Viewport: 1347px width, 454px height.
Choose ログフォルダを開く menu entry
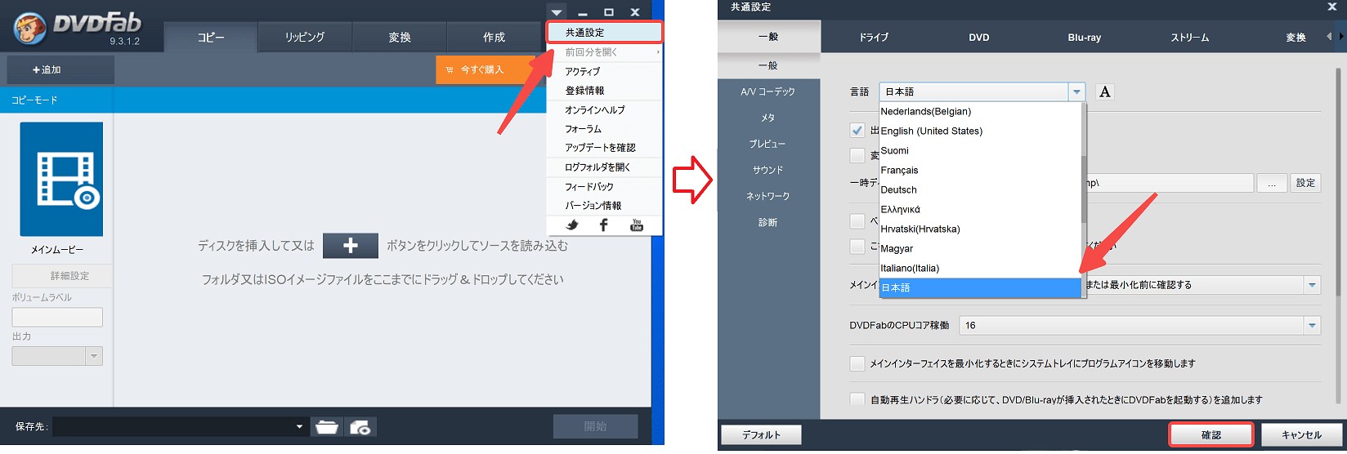tap(604, 167)
